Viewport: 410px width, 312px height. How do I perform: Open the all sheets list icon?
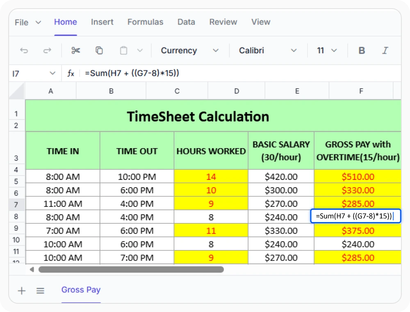40,291
